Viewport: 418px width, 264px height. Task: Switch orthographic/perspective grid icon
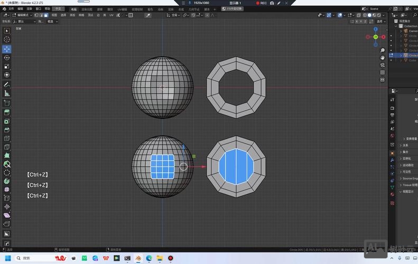point(383,72)
